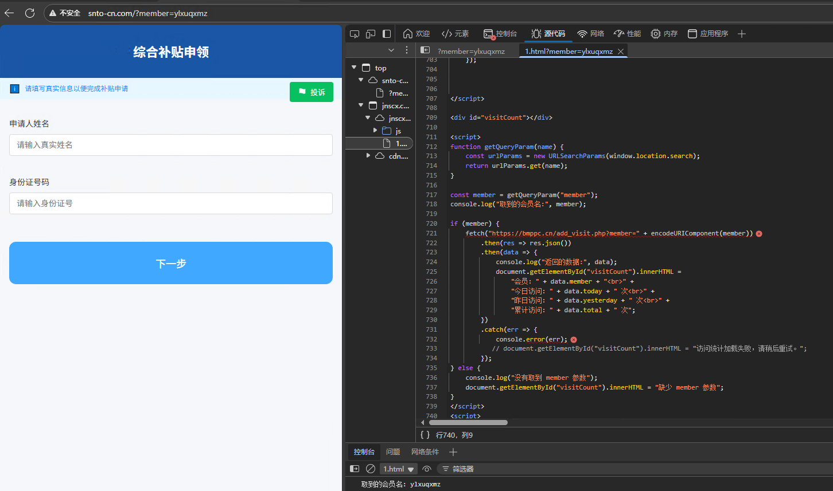Click the 投诉 complaint button
The height and width of the screenshot is (491, 833).
[x=312, y=92]
